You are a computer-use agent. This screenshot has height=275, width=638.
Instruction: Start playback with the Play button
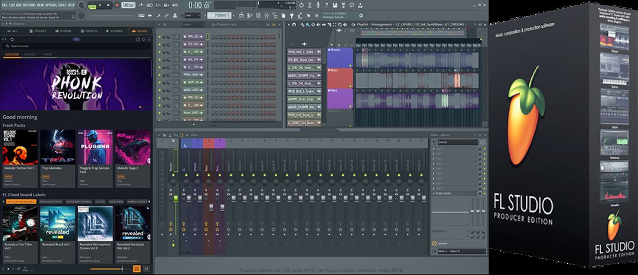click(x=100, y=5)
